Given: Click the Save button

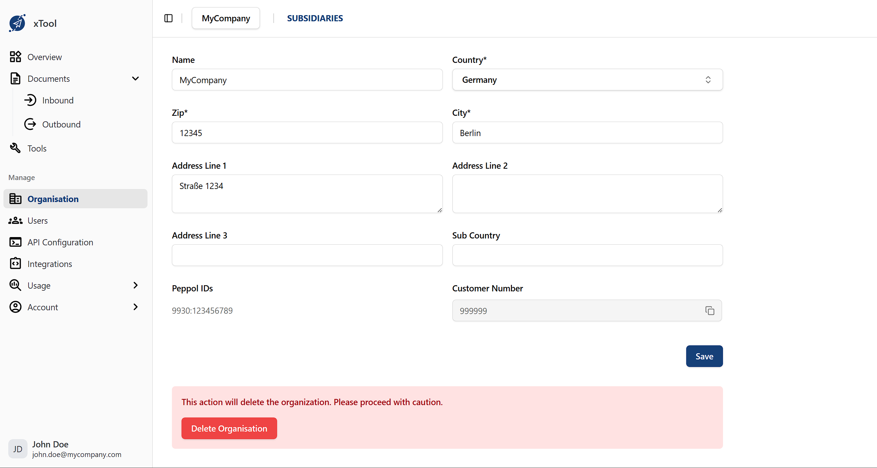Looking at the screenshot, I should [704, 356].
